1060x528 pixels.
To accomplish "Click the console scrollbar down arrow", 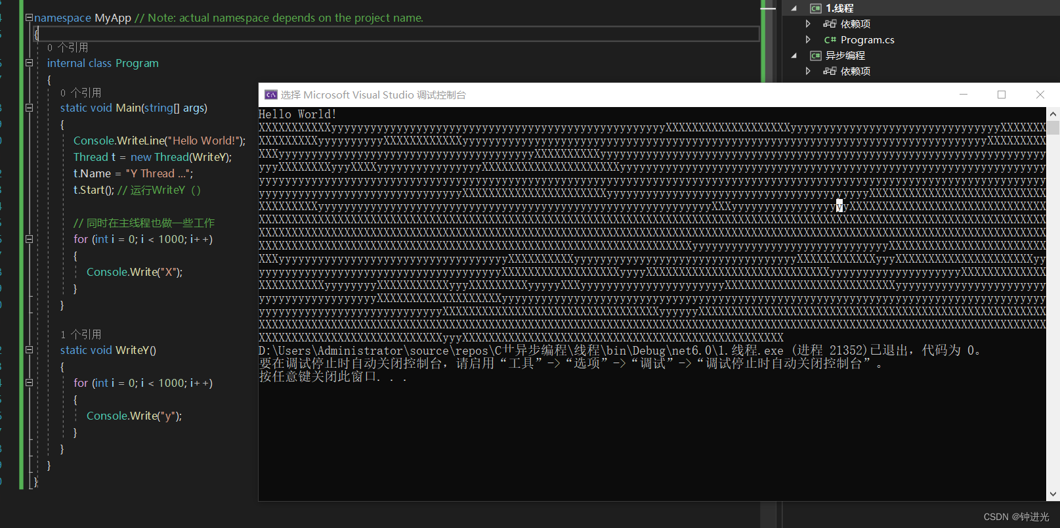I will click(x=1053, y=494).
